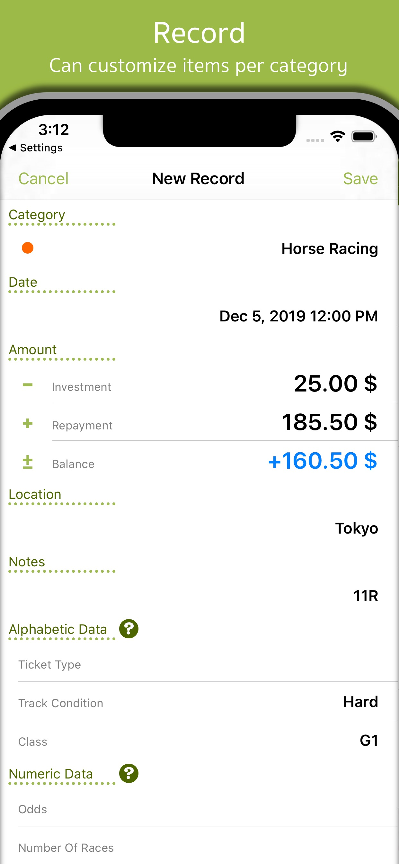This screenshot has width=399, height=864.
Task: Edit the Tokyo location value
Action: point(356,528)
